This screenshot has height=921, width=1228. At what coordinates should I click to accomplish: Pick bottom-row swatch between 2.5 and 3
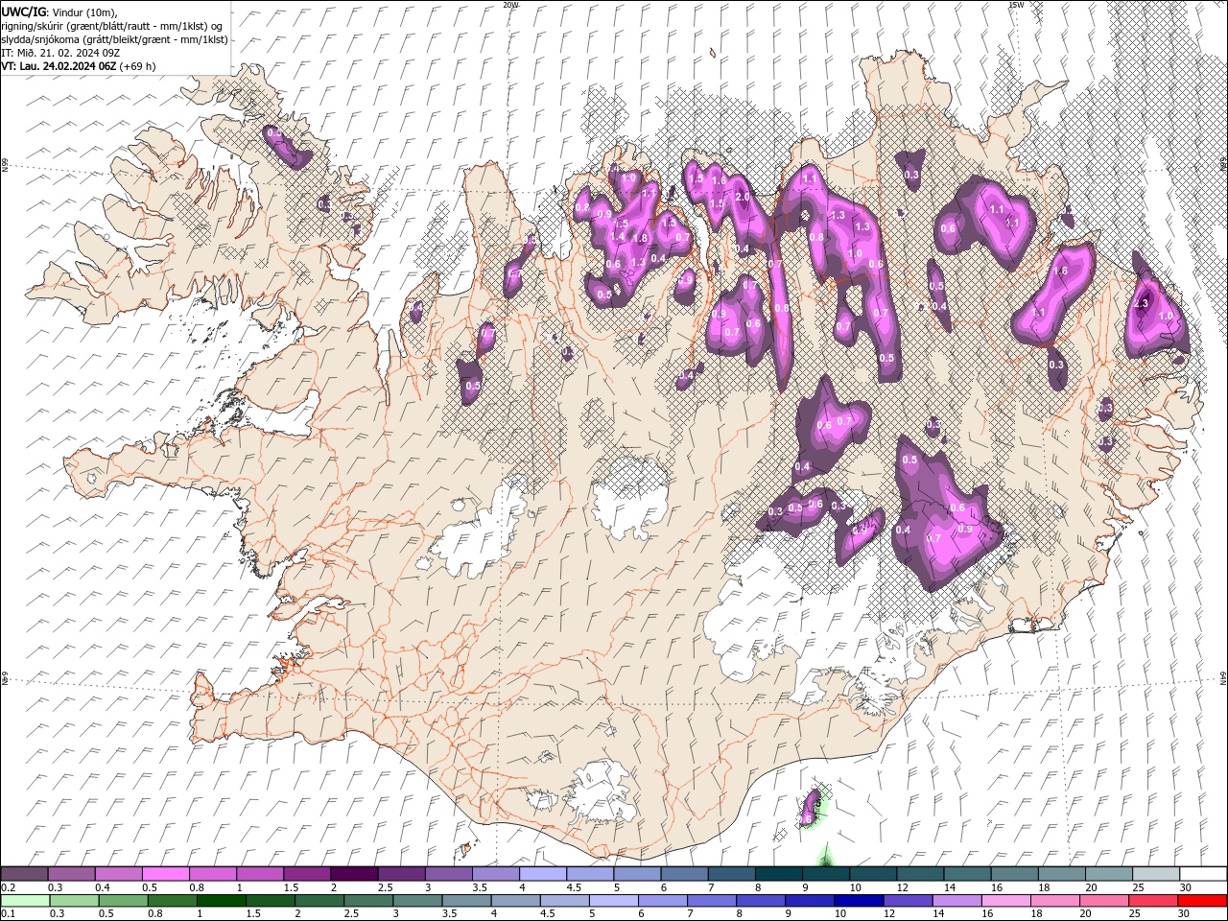368,901
